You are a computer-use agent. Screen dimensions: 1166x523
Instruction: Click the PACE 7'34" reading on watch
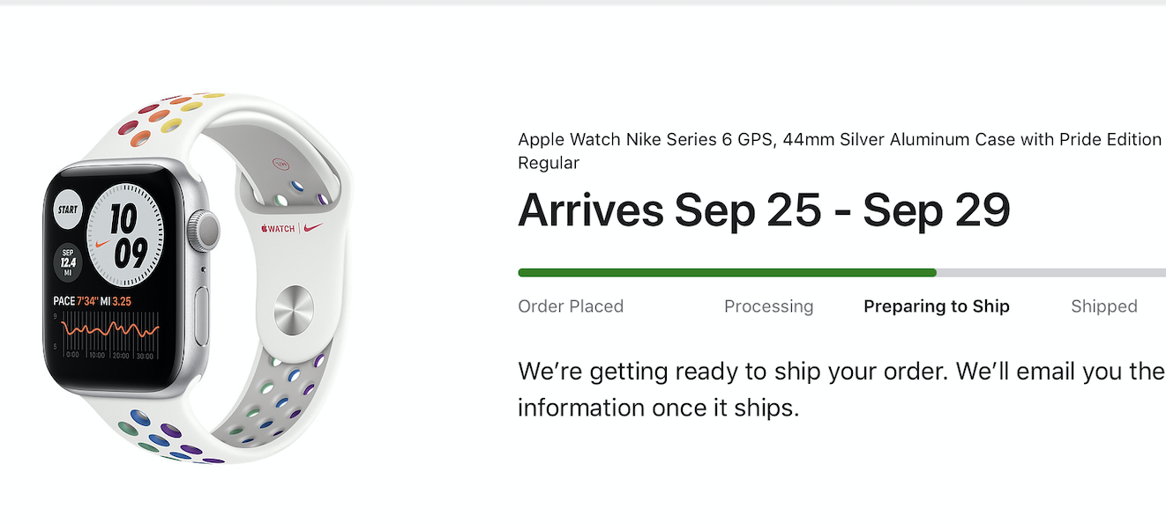tap(85, 301)
